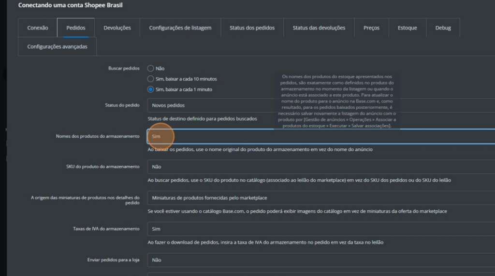Open the Debug tab
The width and height of the screenshot is (495, 276).
(x=443, y=28)
